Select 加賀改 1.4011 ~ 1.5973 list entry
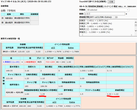The width and height of the screenshot is (137, 110). pos(94,21)
